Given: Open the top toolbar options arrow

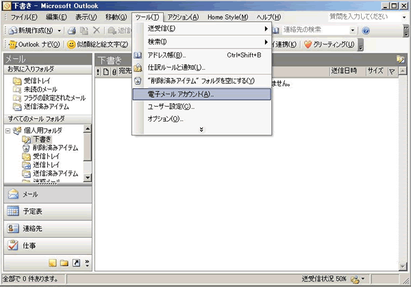Looking at the screenshot, I should (406, 31).
